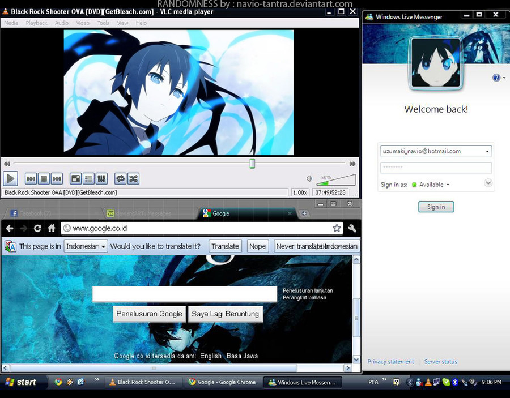Open Chrome wrench settings menu
Screen dimensions: 510x398
pos(352,228)
